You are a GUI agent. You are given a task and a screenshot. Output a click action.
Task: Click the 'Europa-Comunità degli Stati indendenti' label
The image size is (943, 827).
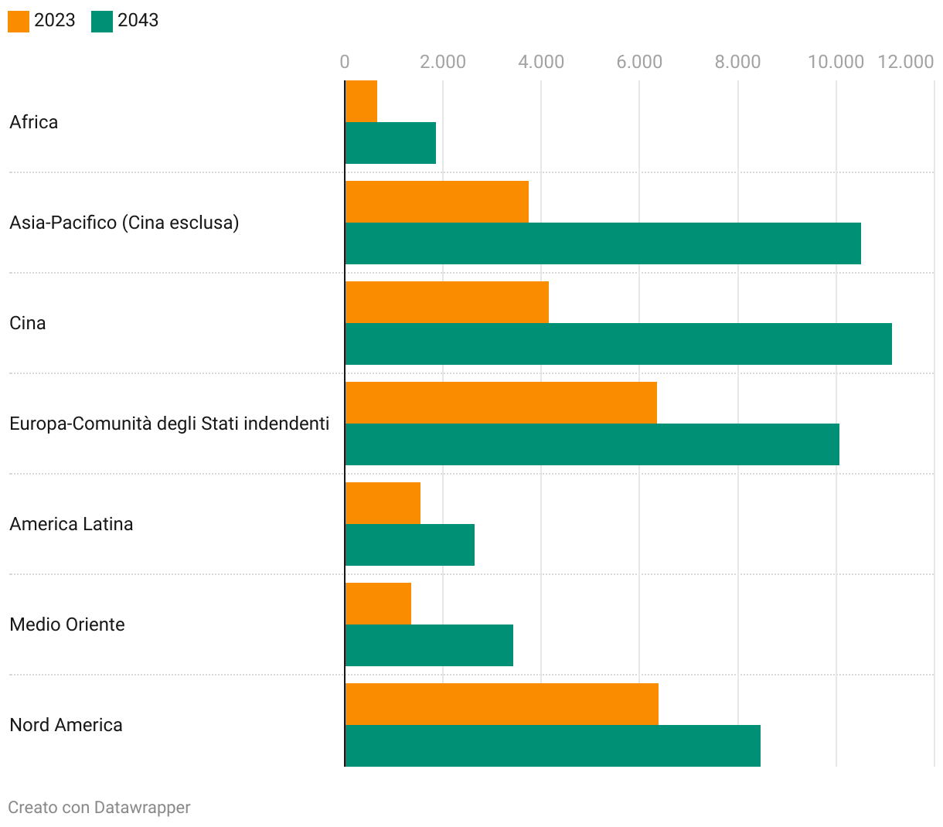click(169, 424)
